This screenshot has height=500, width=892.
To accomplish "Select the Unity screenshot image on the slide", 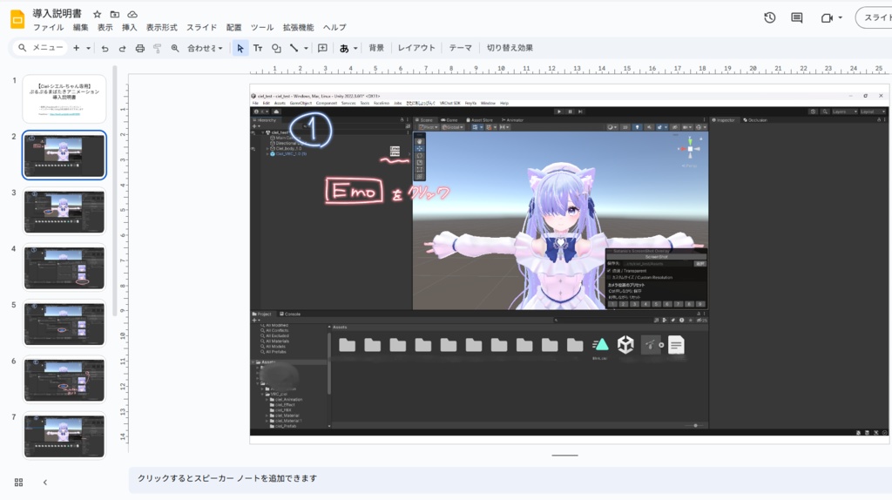I will (x=569, y=265).
